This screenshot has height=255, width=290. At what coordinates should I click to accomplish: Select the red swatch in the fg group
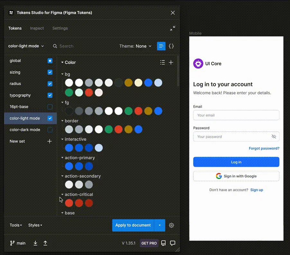138,111
